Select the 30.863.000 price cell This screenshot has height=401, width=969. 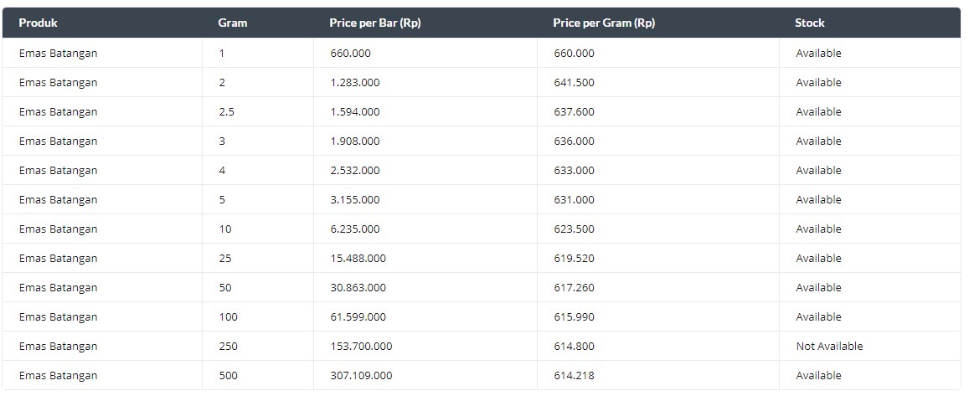click(x=358, y=287)
